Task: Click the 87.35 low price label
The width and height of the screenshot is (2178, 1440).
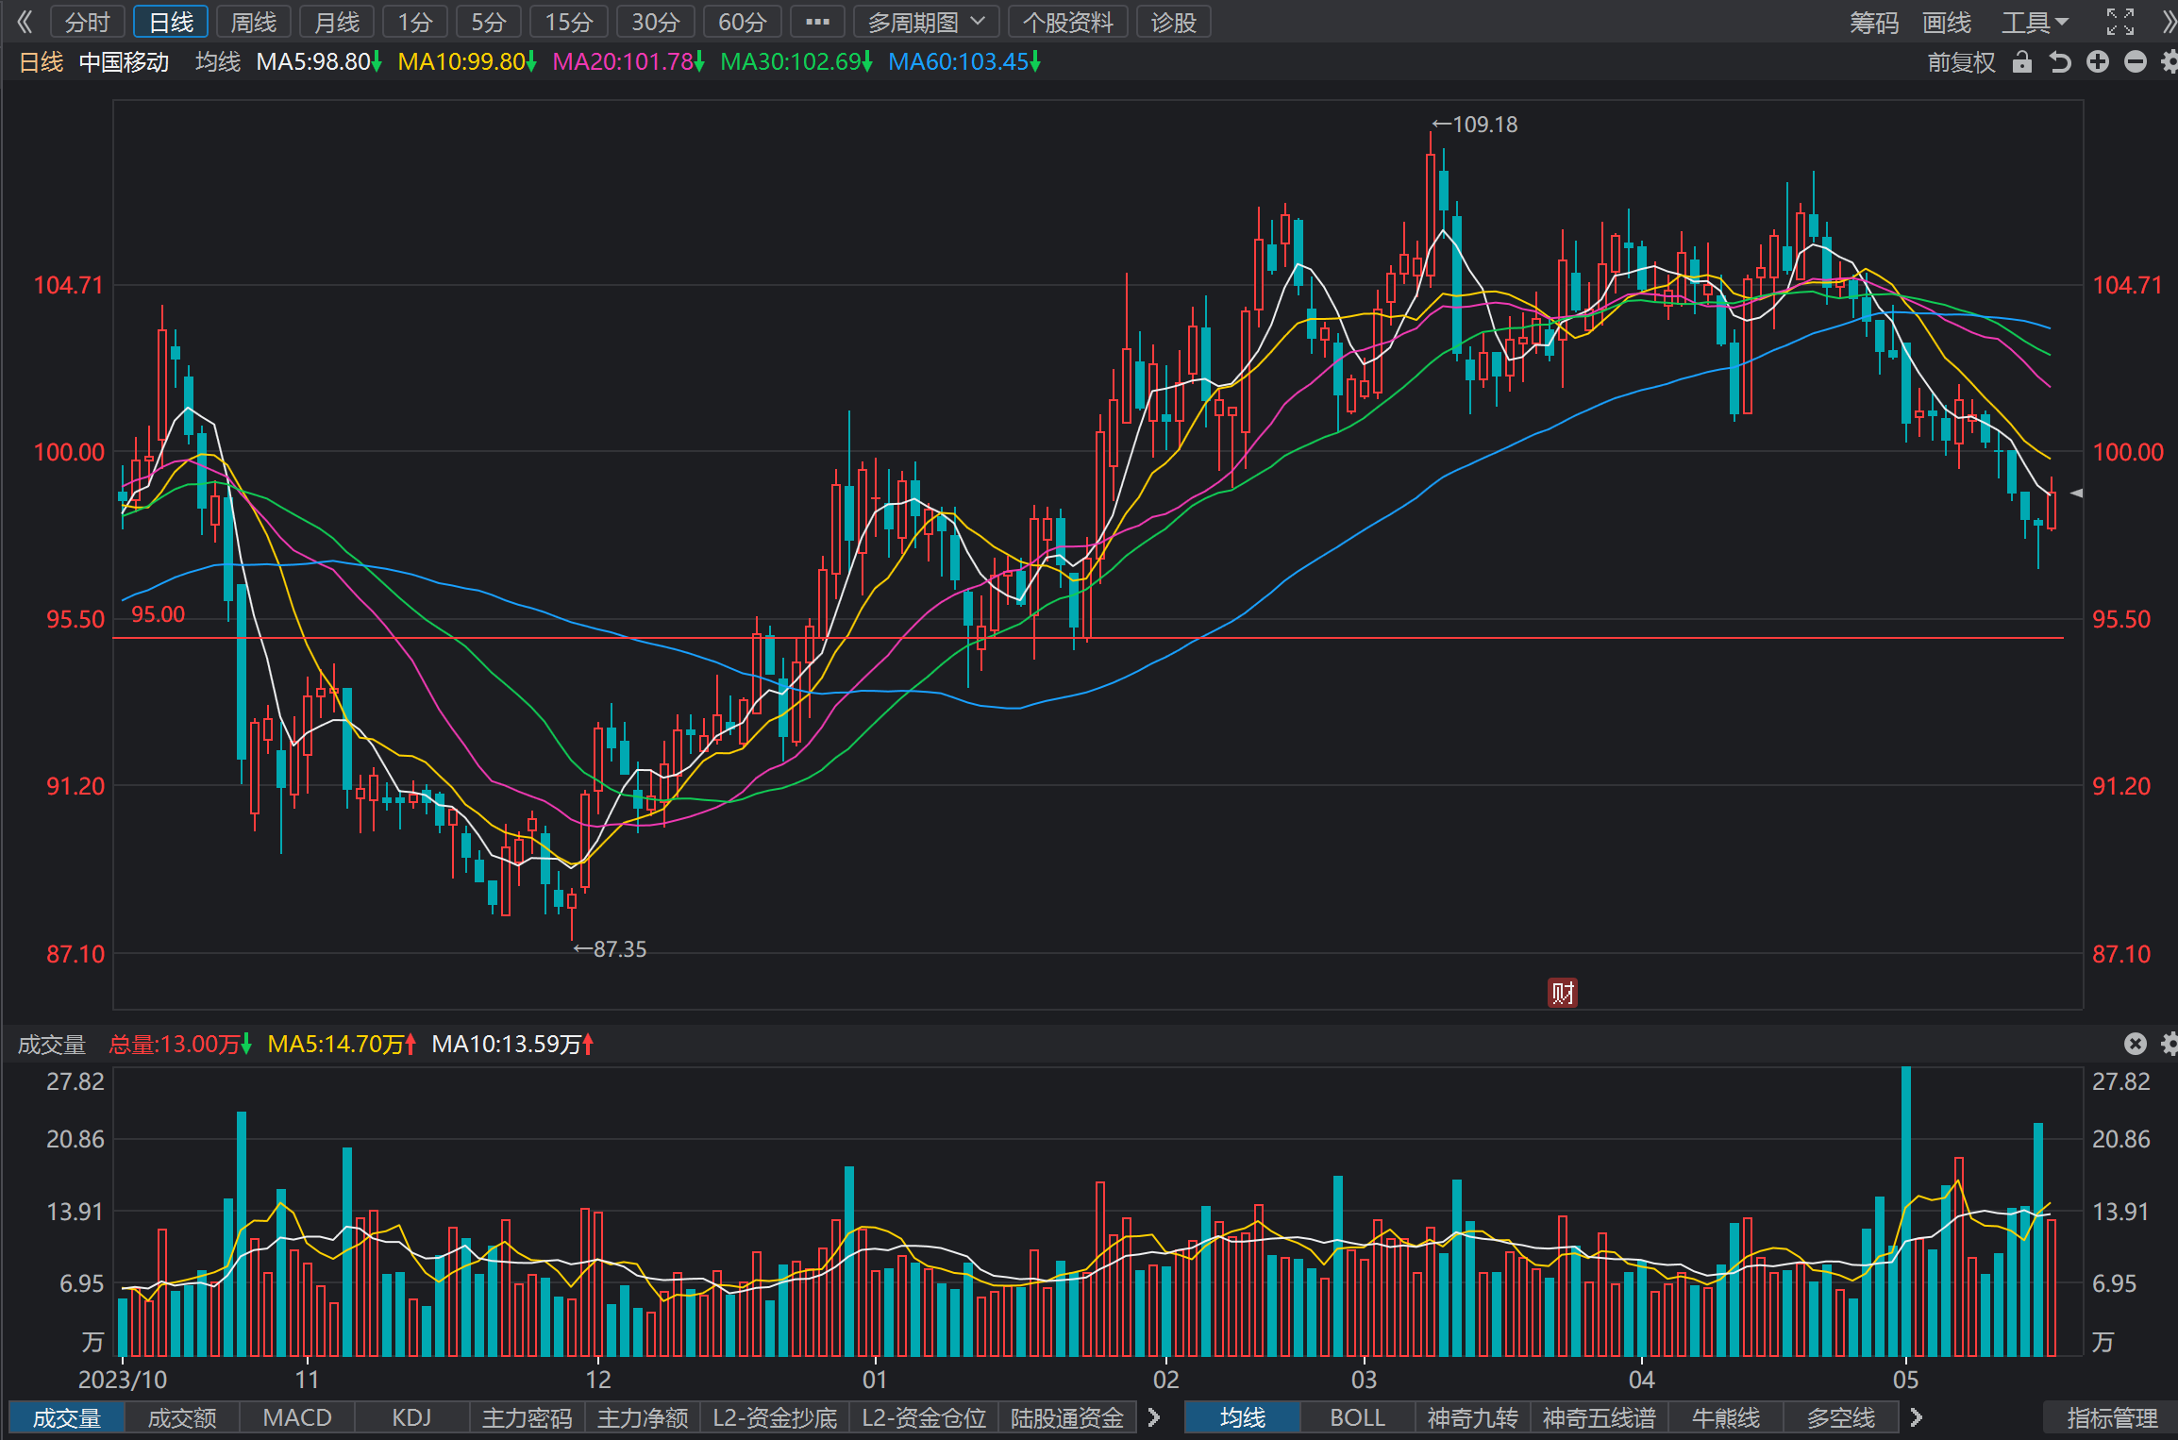Action: click(x=611, y=949)
